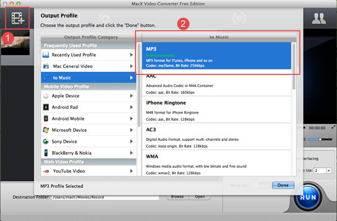Expand Sony Device arrow
The image size is (337, 221).
pos(131,141)
